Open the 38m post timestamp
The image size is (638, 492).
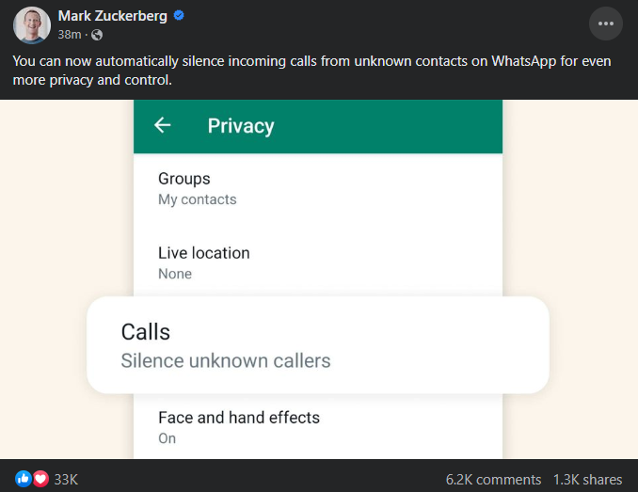[69, 35]
